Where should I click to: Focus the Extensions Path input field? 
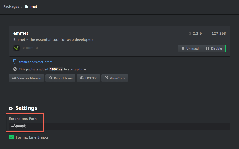coord(120,126)
